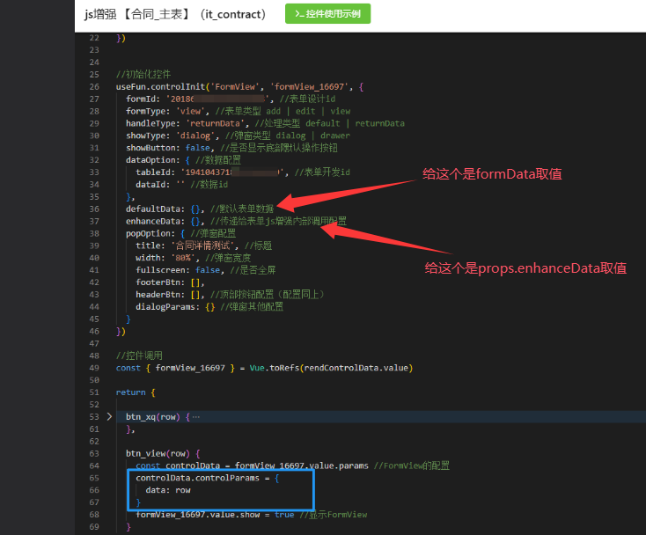Click line number 64 in the gutter
646x535 pixels.
click(x=93, y=452)
